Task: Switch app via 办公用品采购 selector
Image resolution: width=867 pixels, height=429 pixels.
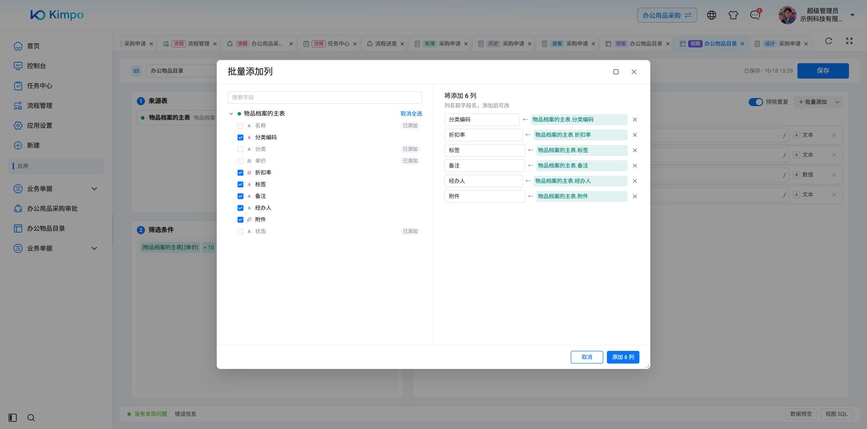Action: [x=667, y=15]
